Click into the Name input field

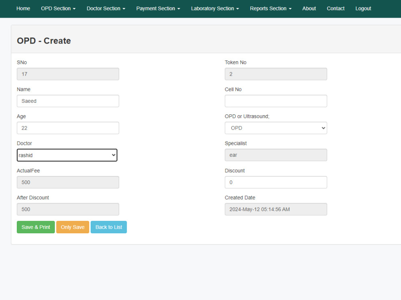[x=67, y=101]
